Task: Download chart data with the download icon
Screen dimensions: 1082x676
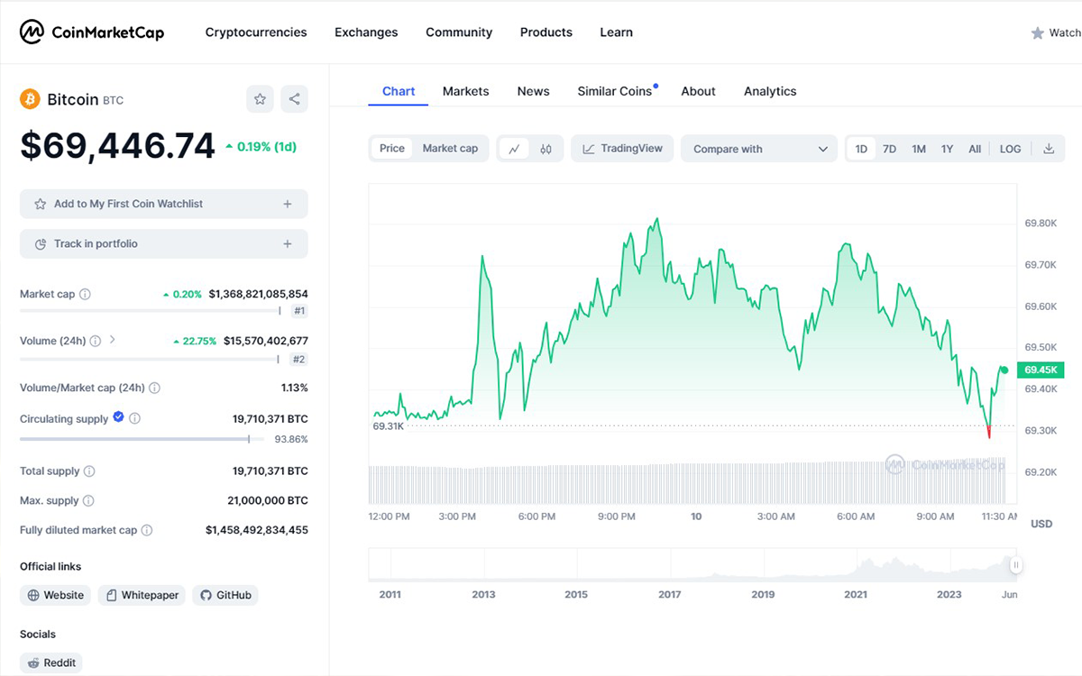Action: point(1049,149)
